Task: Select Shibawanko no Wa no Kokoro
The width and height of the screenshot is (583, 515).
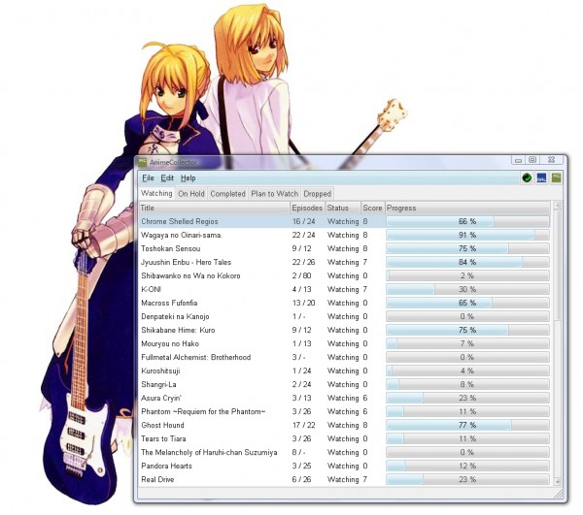Action: (190, 276)
